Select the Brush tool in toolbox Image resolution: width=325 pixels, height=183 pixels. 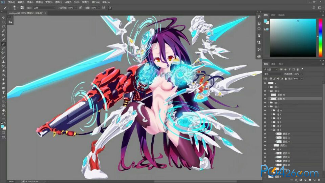click(x=3, y=44)
